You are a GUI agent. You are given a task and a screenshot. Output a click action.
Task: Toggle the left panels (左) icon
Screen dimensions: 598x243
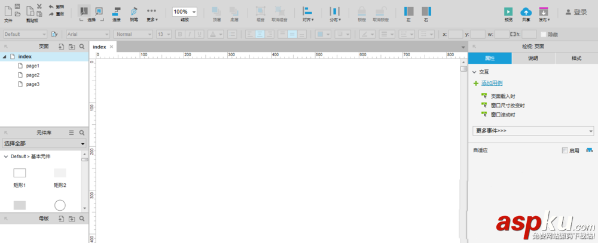tap(408, 11)
